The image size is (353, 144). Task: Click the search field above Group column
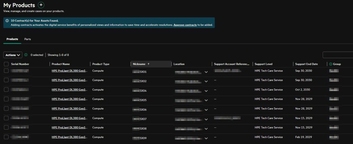point(338,55)
